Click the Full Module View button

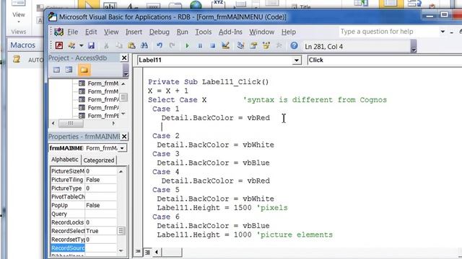147,252
